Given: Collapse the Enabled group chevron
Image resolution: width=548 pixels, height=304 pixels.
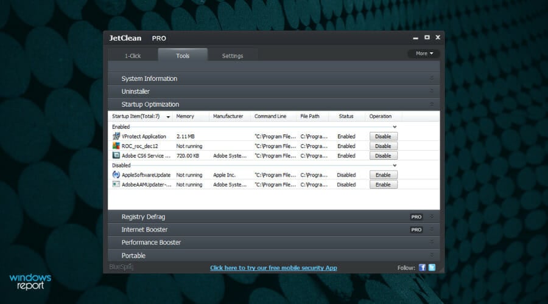Looking at the screenshot, I should [395, 126].
